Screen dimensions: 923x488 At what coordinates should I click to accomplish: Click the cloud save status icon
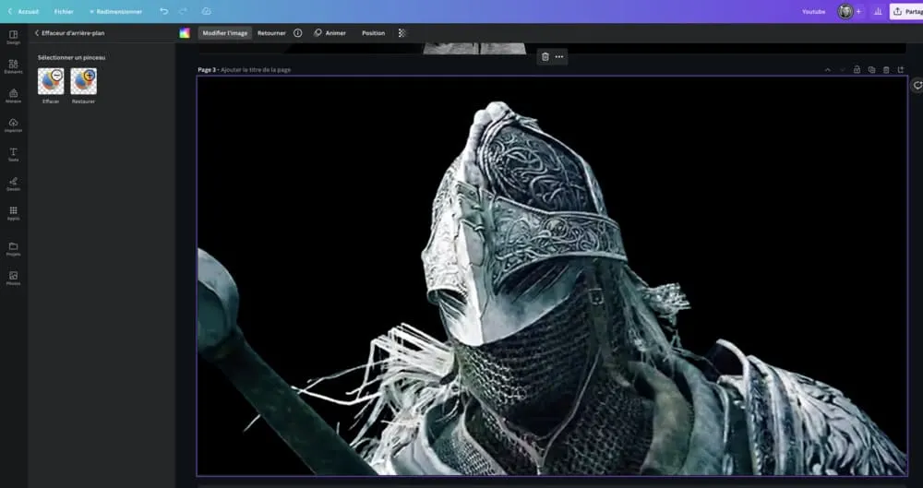pyautogui.click(x=206, y=11)
